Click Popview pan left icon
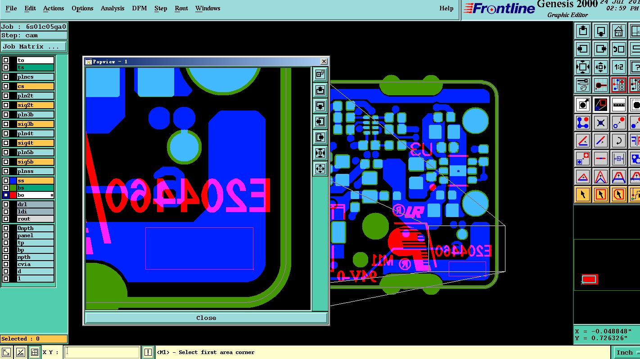This screenshot has width=640, height=359. 320,122
